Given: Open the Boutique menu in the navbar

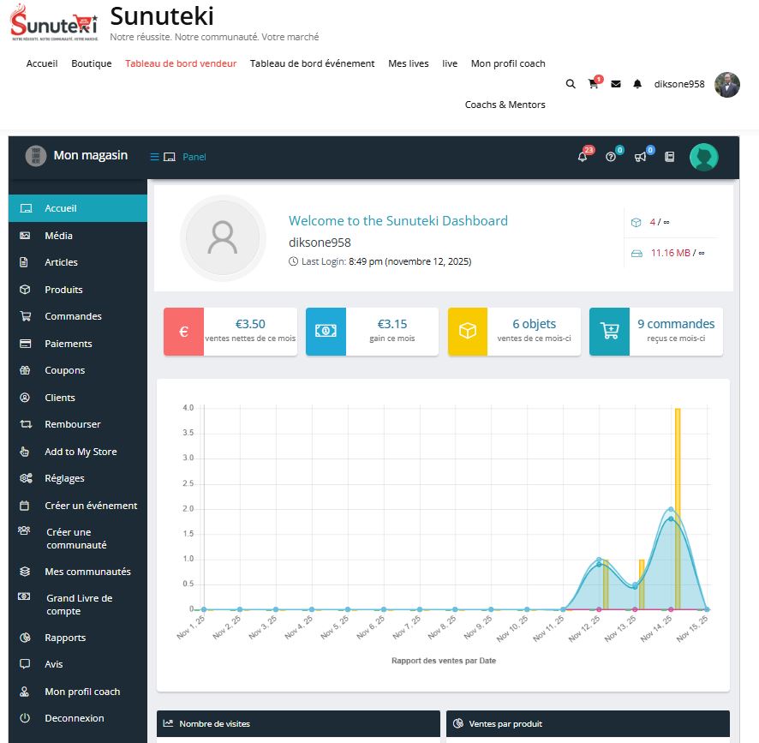Looking at the screenshot, I should (x=92, y=63).
